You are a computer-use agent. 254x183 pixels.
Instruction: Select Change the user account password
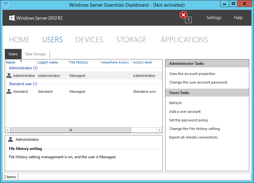(x=198, y=82)
